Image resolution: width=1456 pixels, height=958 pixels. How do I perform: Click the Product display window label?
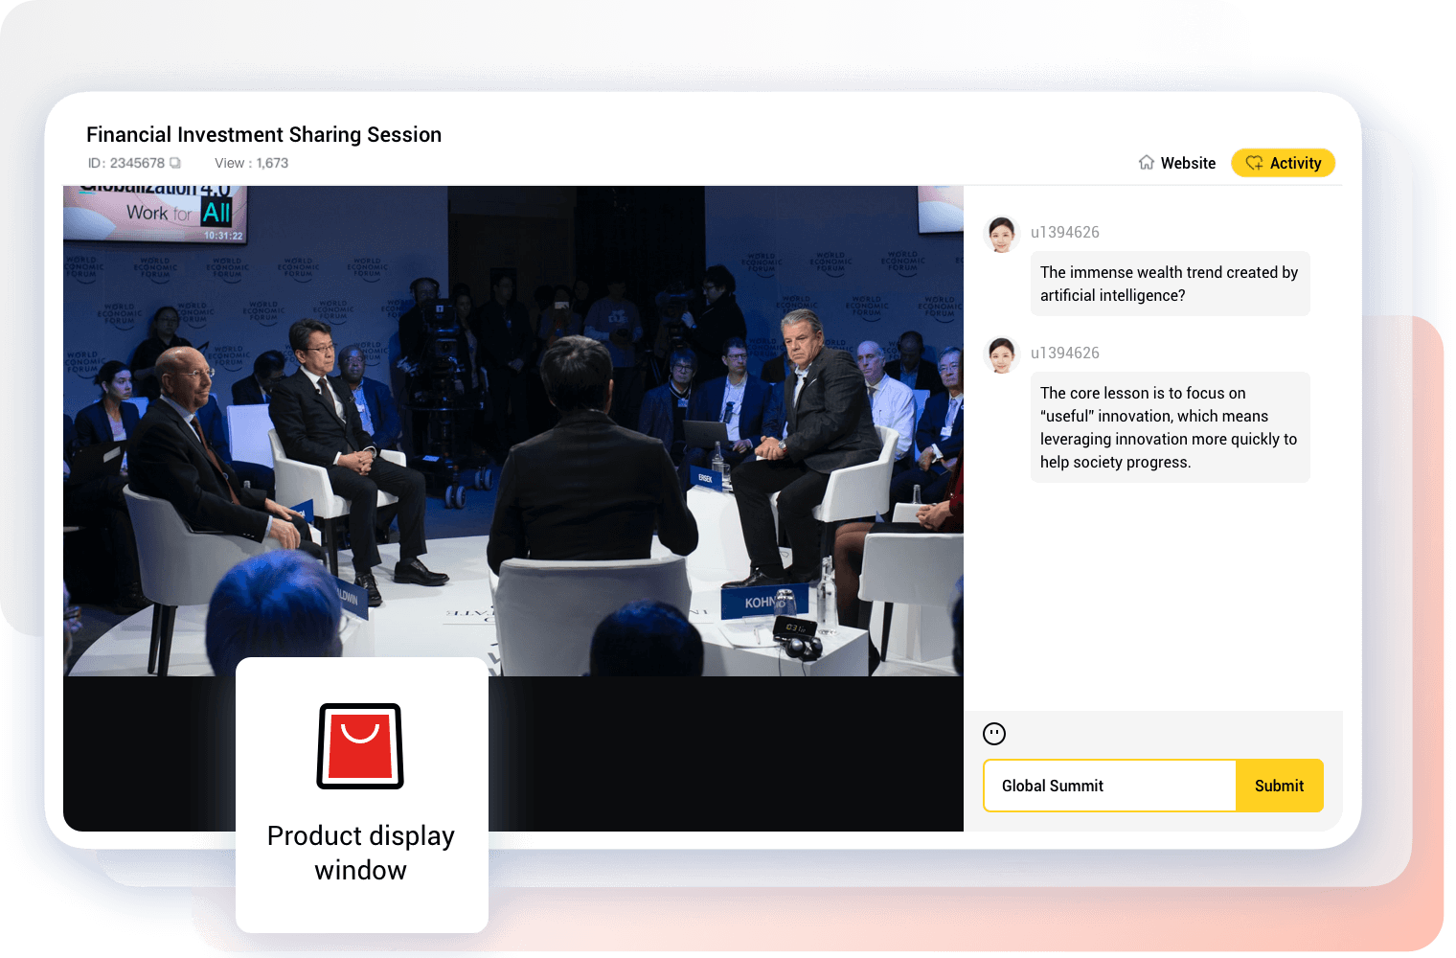tap(361, 853)
